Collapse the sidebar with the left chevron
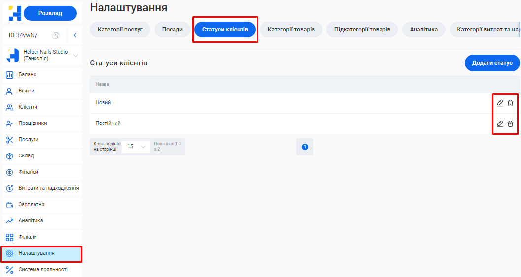 [x=75, y=35]
